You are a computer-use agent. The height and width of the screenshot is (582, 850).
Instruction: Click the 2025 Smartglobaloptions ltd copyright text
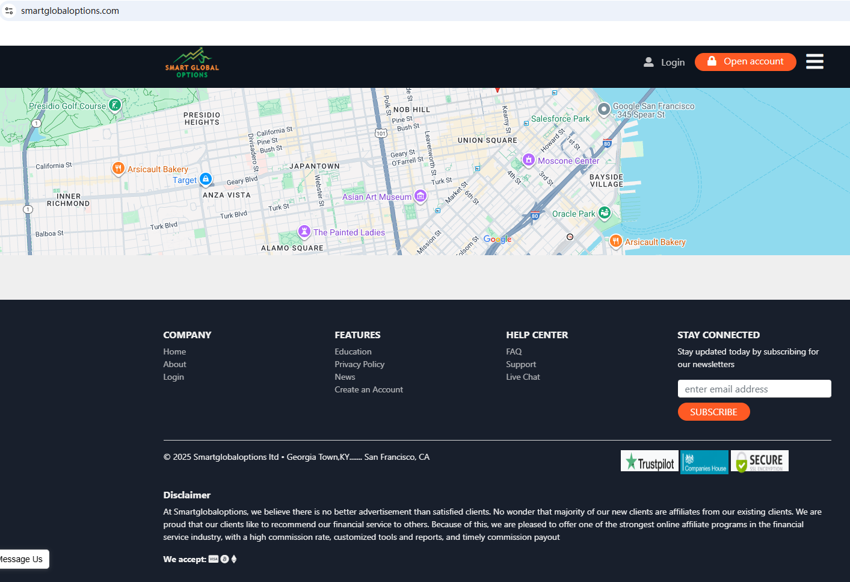297,457
